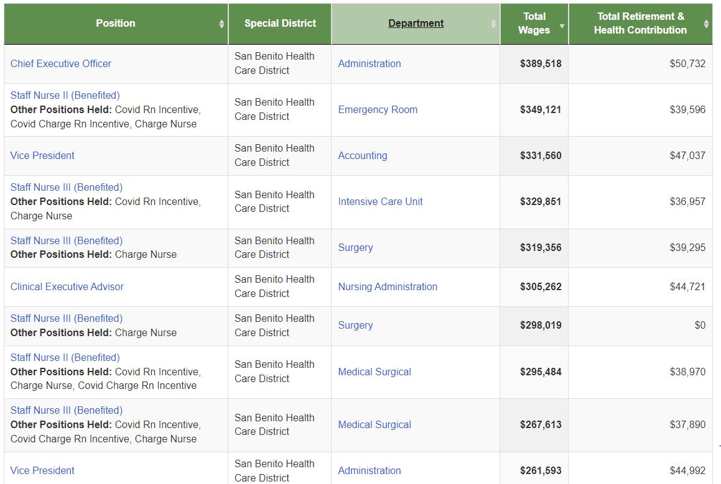Viewport: 721px width, 484px height.
Task: Click the Position column sort arrows icon
Action: [221, 24]
